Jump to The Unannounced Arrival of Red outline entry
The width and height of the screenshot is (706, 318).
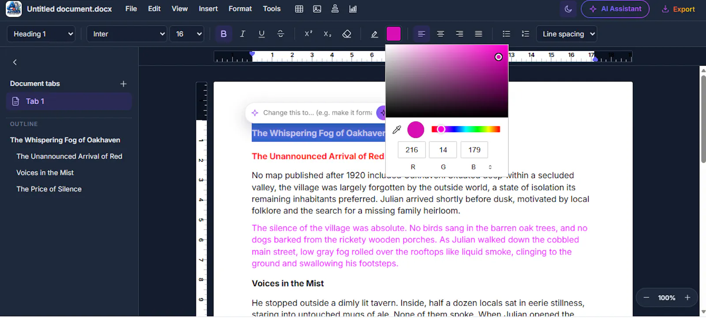[x=69, y=156]
